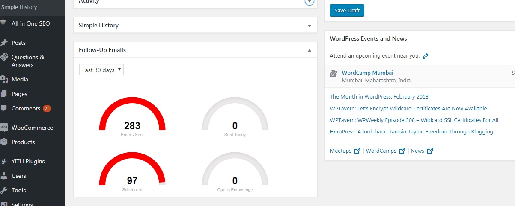515x206 pixels.
Task: Click the Pages icon in sidebar
Action: [x=3, y=94]
